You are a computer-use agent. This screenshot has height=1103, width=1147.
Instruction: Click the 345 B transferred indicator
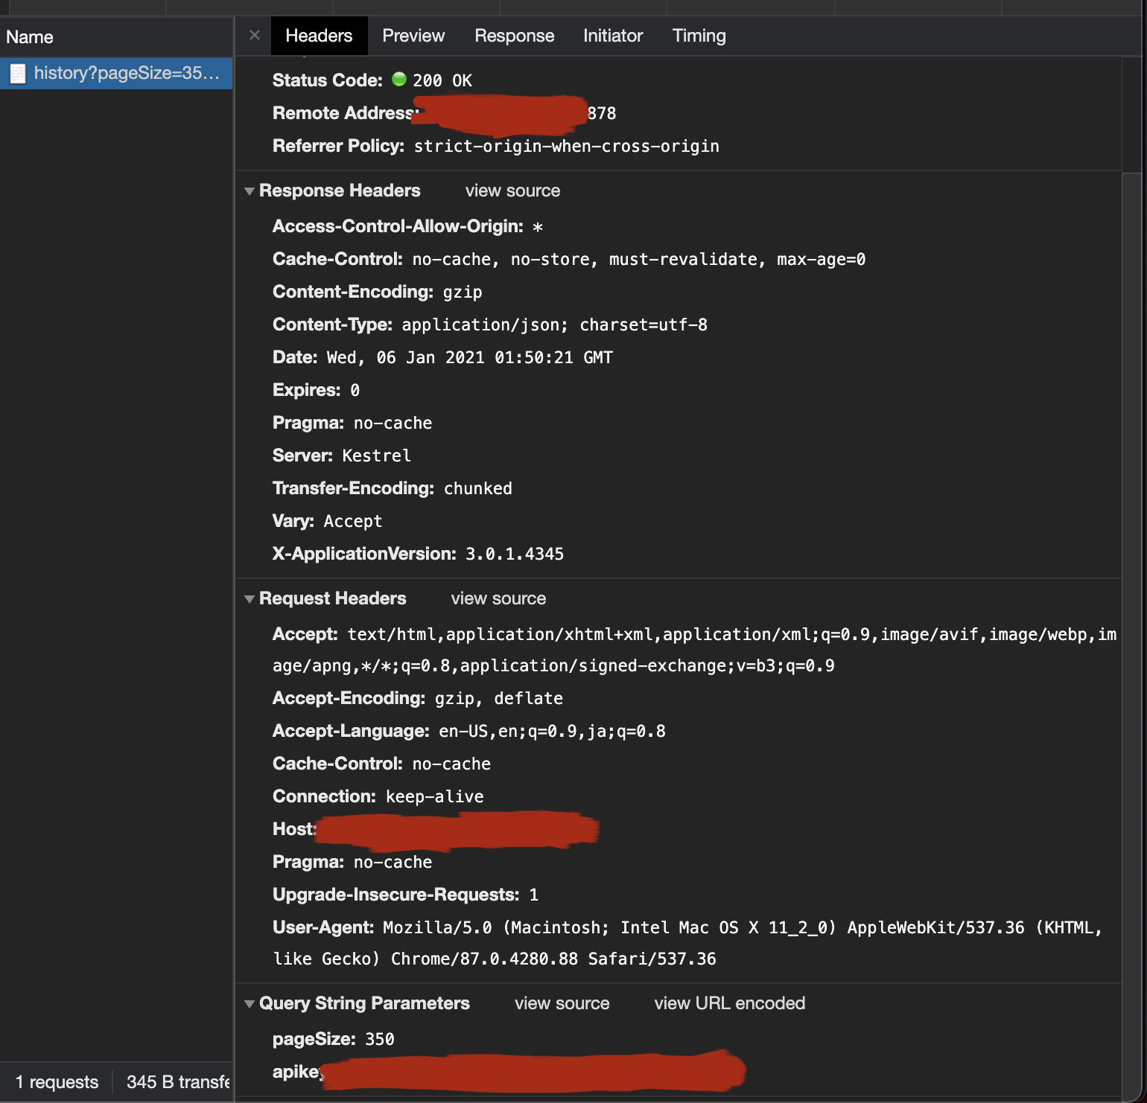tap(175, 1081)
